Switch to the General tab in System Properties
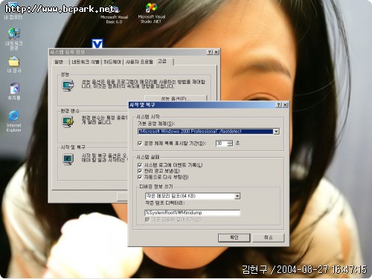Screen dimensions: 372x279 59,62
